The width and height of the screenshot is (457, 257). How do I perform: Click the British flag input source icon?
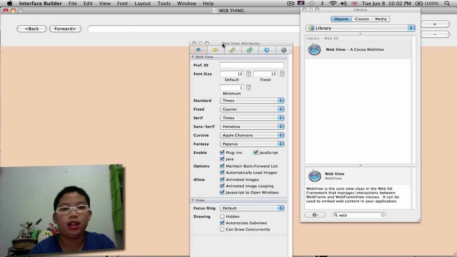[354, 4]
